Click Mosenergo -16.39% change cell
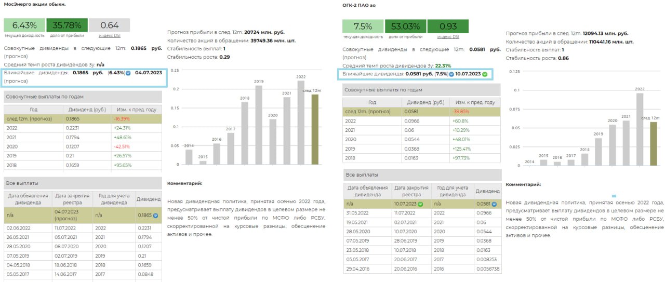This screenshot has height=282, width=665. 136,119
